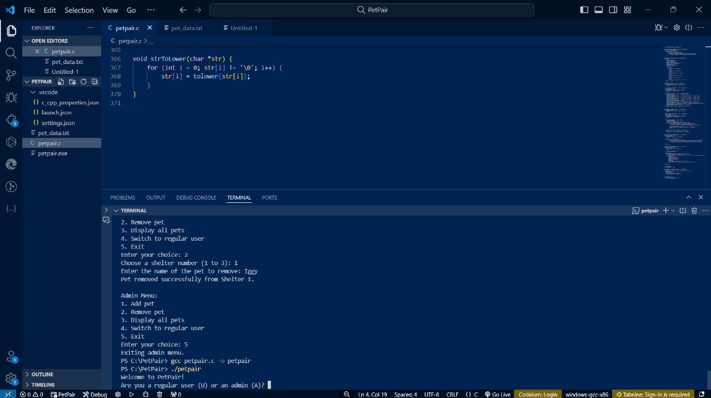Create a new file in the PETPAIR explorer
711x398 pixels.
(61, 81)
